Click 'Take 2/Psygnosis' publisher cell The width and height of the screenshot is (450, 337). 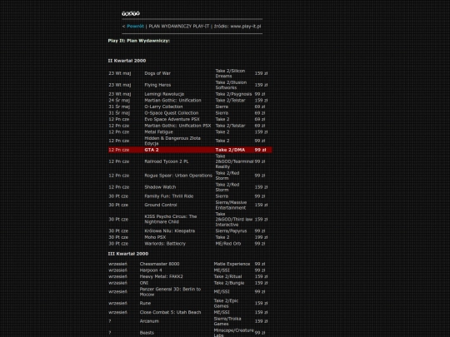[x=233, y=94]
